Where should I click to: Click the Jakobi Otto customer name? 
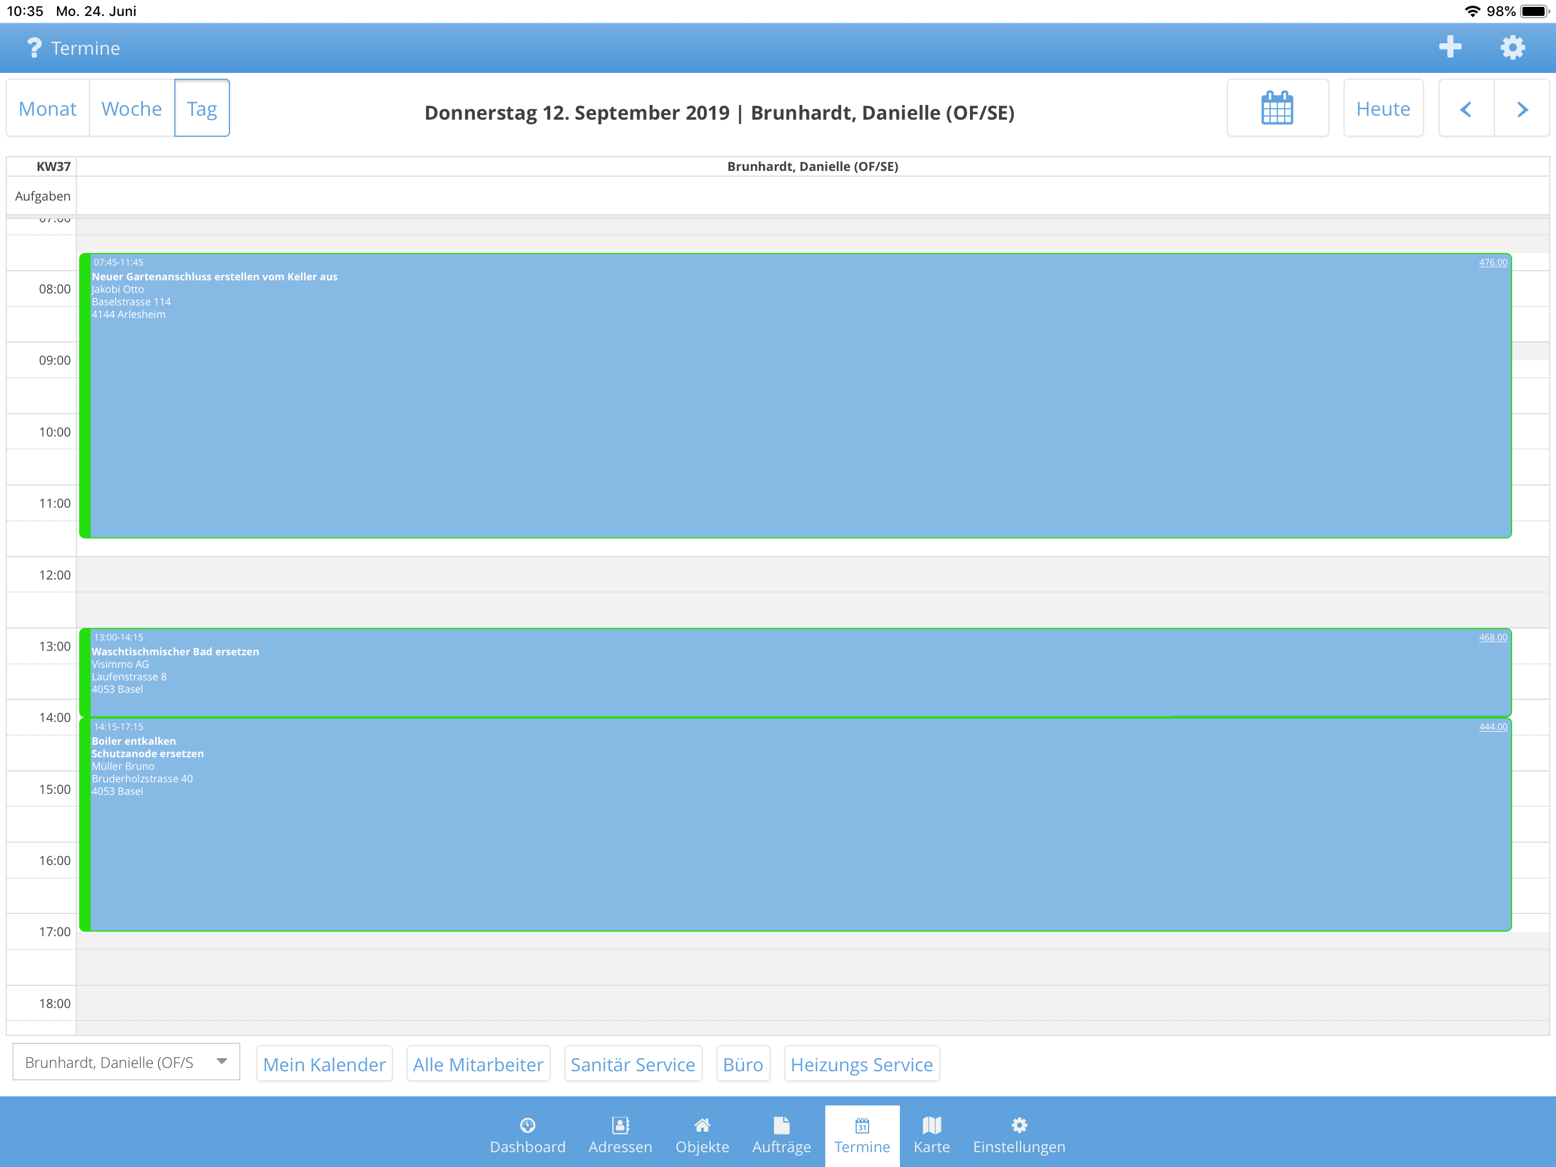coord(118,289)
